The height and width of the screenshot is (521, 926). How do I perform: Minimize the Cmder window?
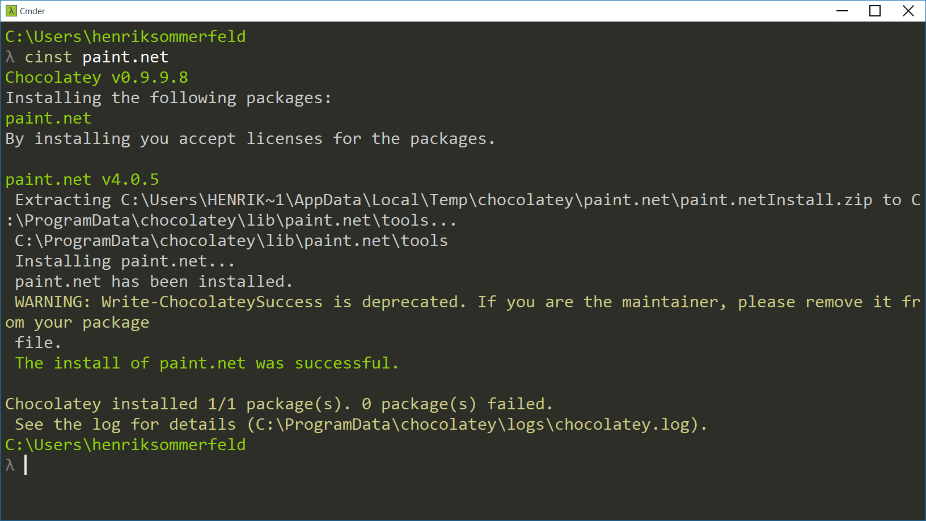(x=843, y=11)
